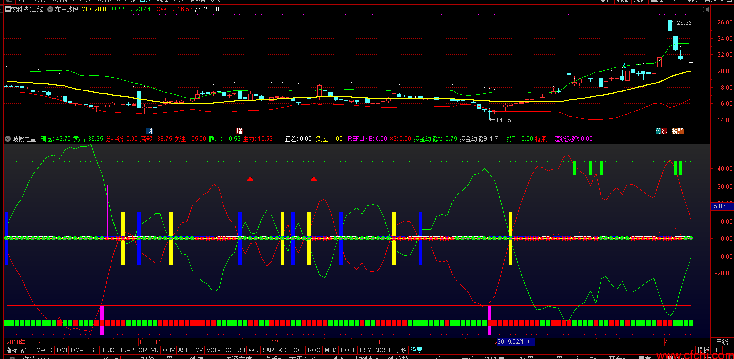Open 设置 indicator settings
Image resolution: width=734 pixels, height=359 pixels.
coord(416,350)
